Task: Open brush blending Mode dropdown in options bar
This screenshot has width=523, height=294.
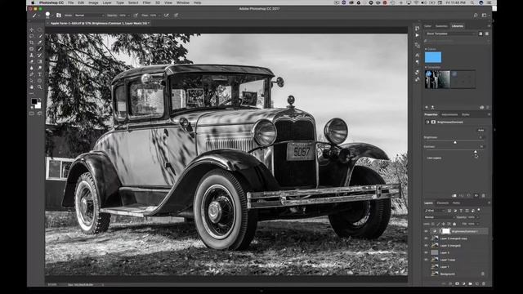Action: point(89,16)
